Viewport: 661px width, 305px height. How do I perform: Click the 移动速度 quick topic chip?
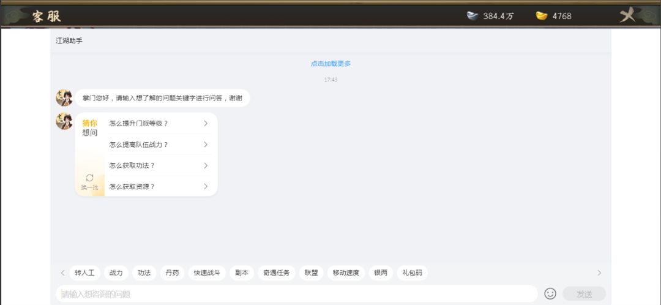tap(346, 273)
